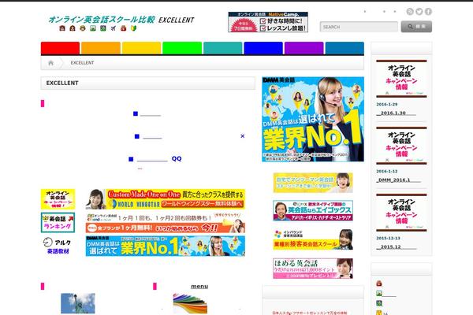Open the Twitter icon in header

click(x=419, y=12)
